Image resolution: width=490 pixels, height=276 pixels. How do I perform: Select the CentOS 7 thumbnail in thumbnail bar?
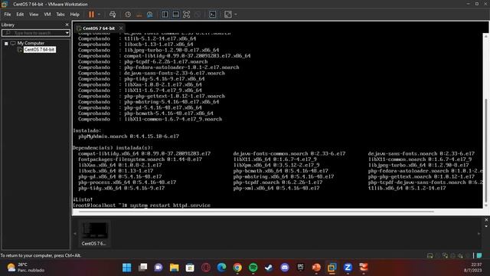point(94,233)
